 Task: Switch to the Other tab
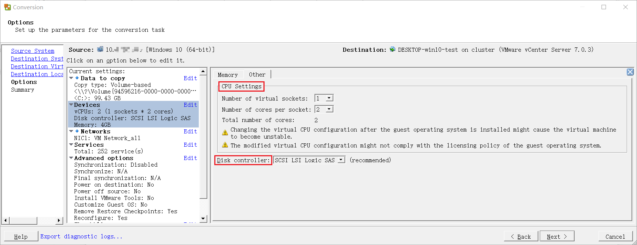tap(257, 74)
